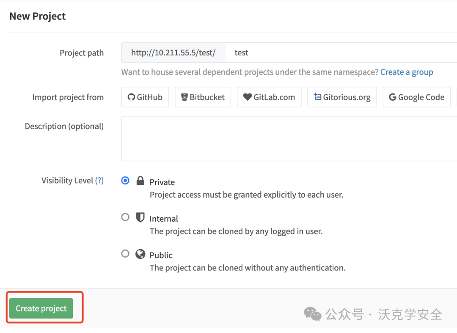Viewport: 457px width, 333px height.
Task: Click the GitLab.com heart icon
Action: (x=248, y=97)
